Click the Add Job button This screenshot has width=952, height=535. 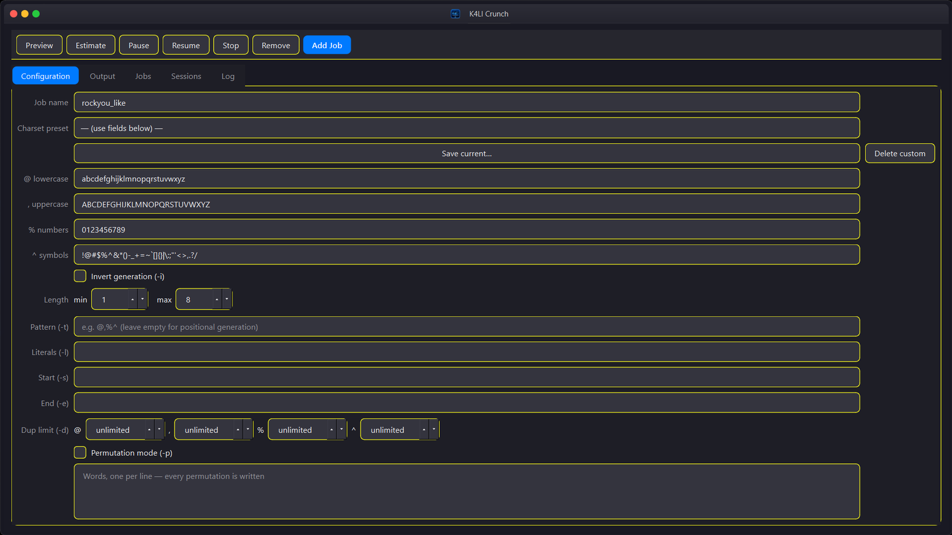(327, 45)
